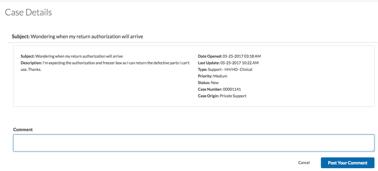Click inside the Comment text box
378x171 pixels.
[x=194, y=143]
